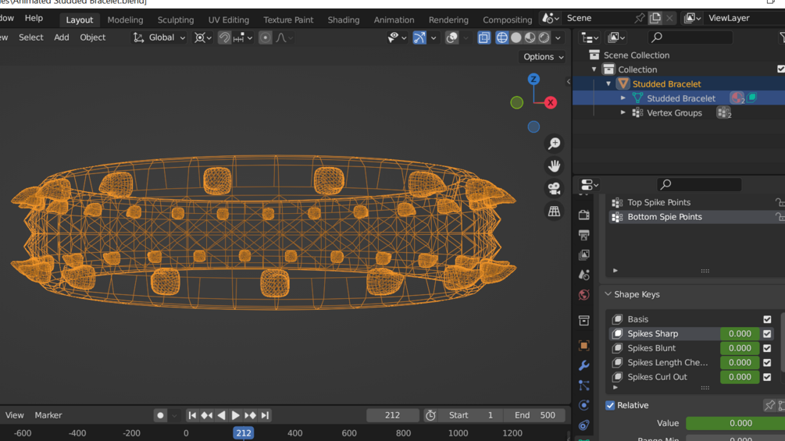This screenshot has width=785, height=441.
Task: Open the viewport Add menu
Action: 61,37
